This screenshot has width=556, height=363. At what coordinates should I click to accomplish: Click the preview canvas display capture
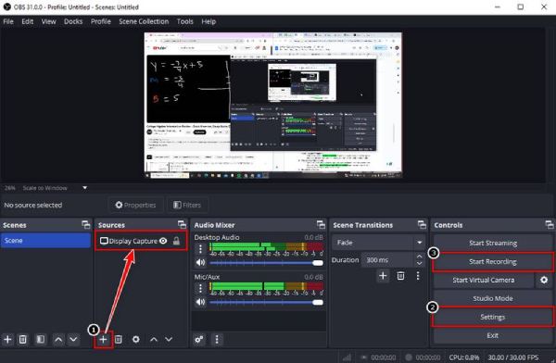[x=273, y=106]
